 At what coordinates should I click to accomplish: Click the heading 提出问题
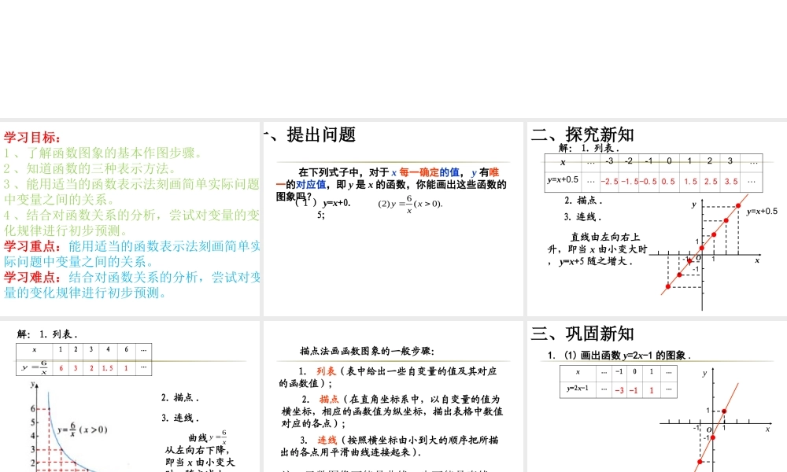point(321,135)
